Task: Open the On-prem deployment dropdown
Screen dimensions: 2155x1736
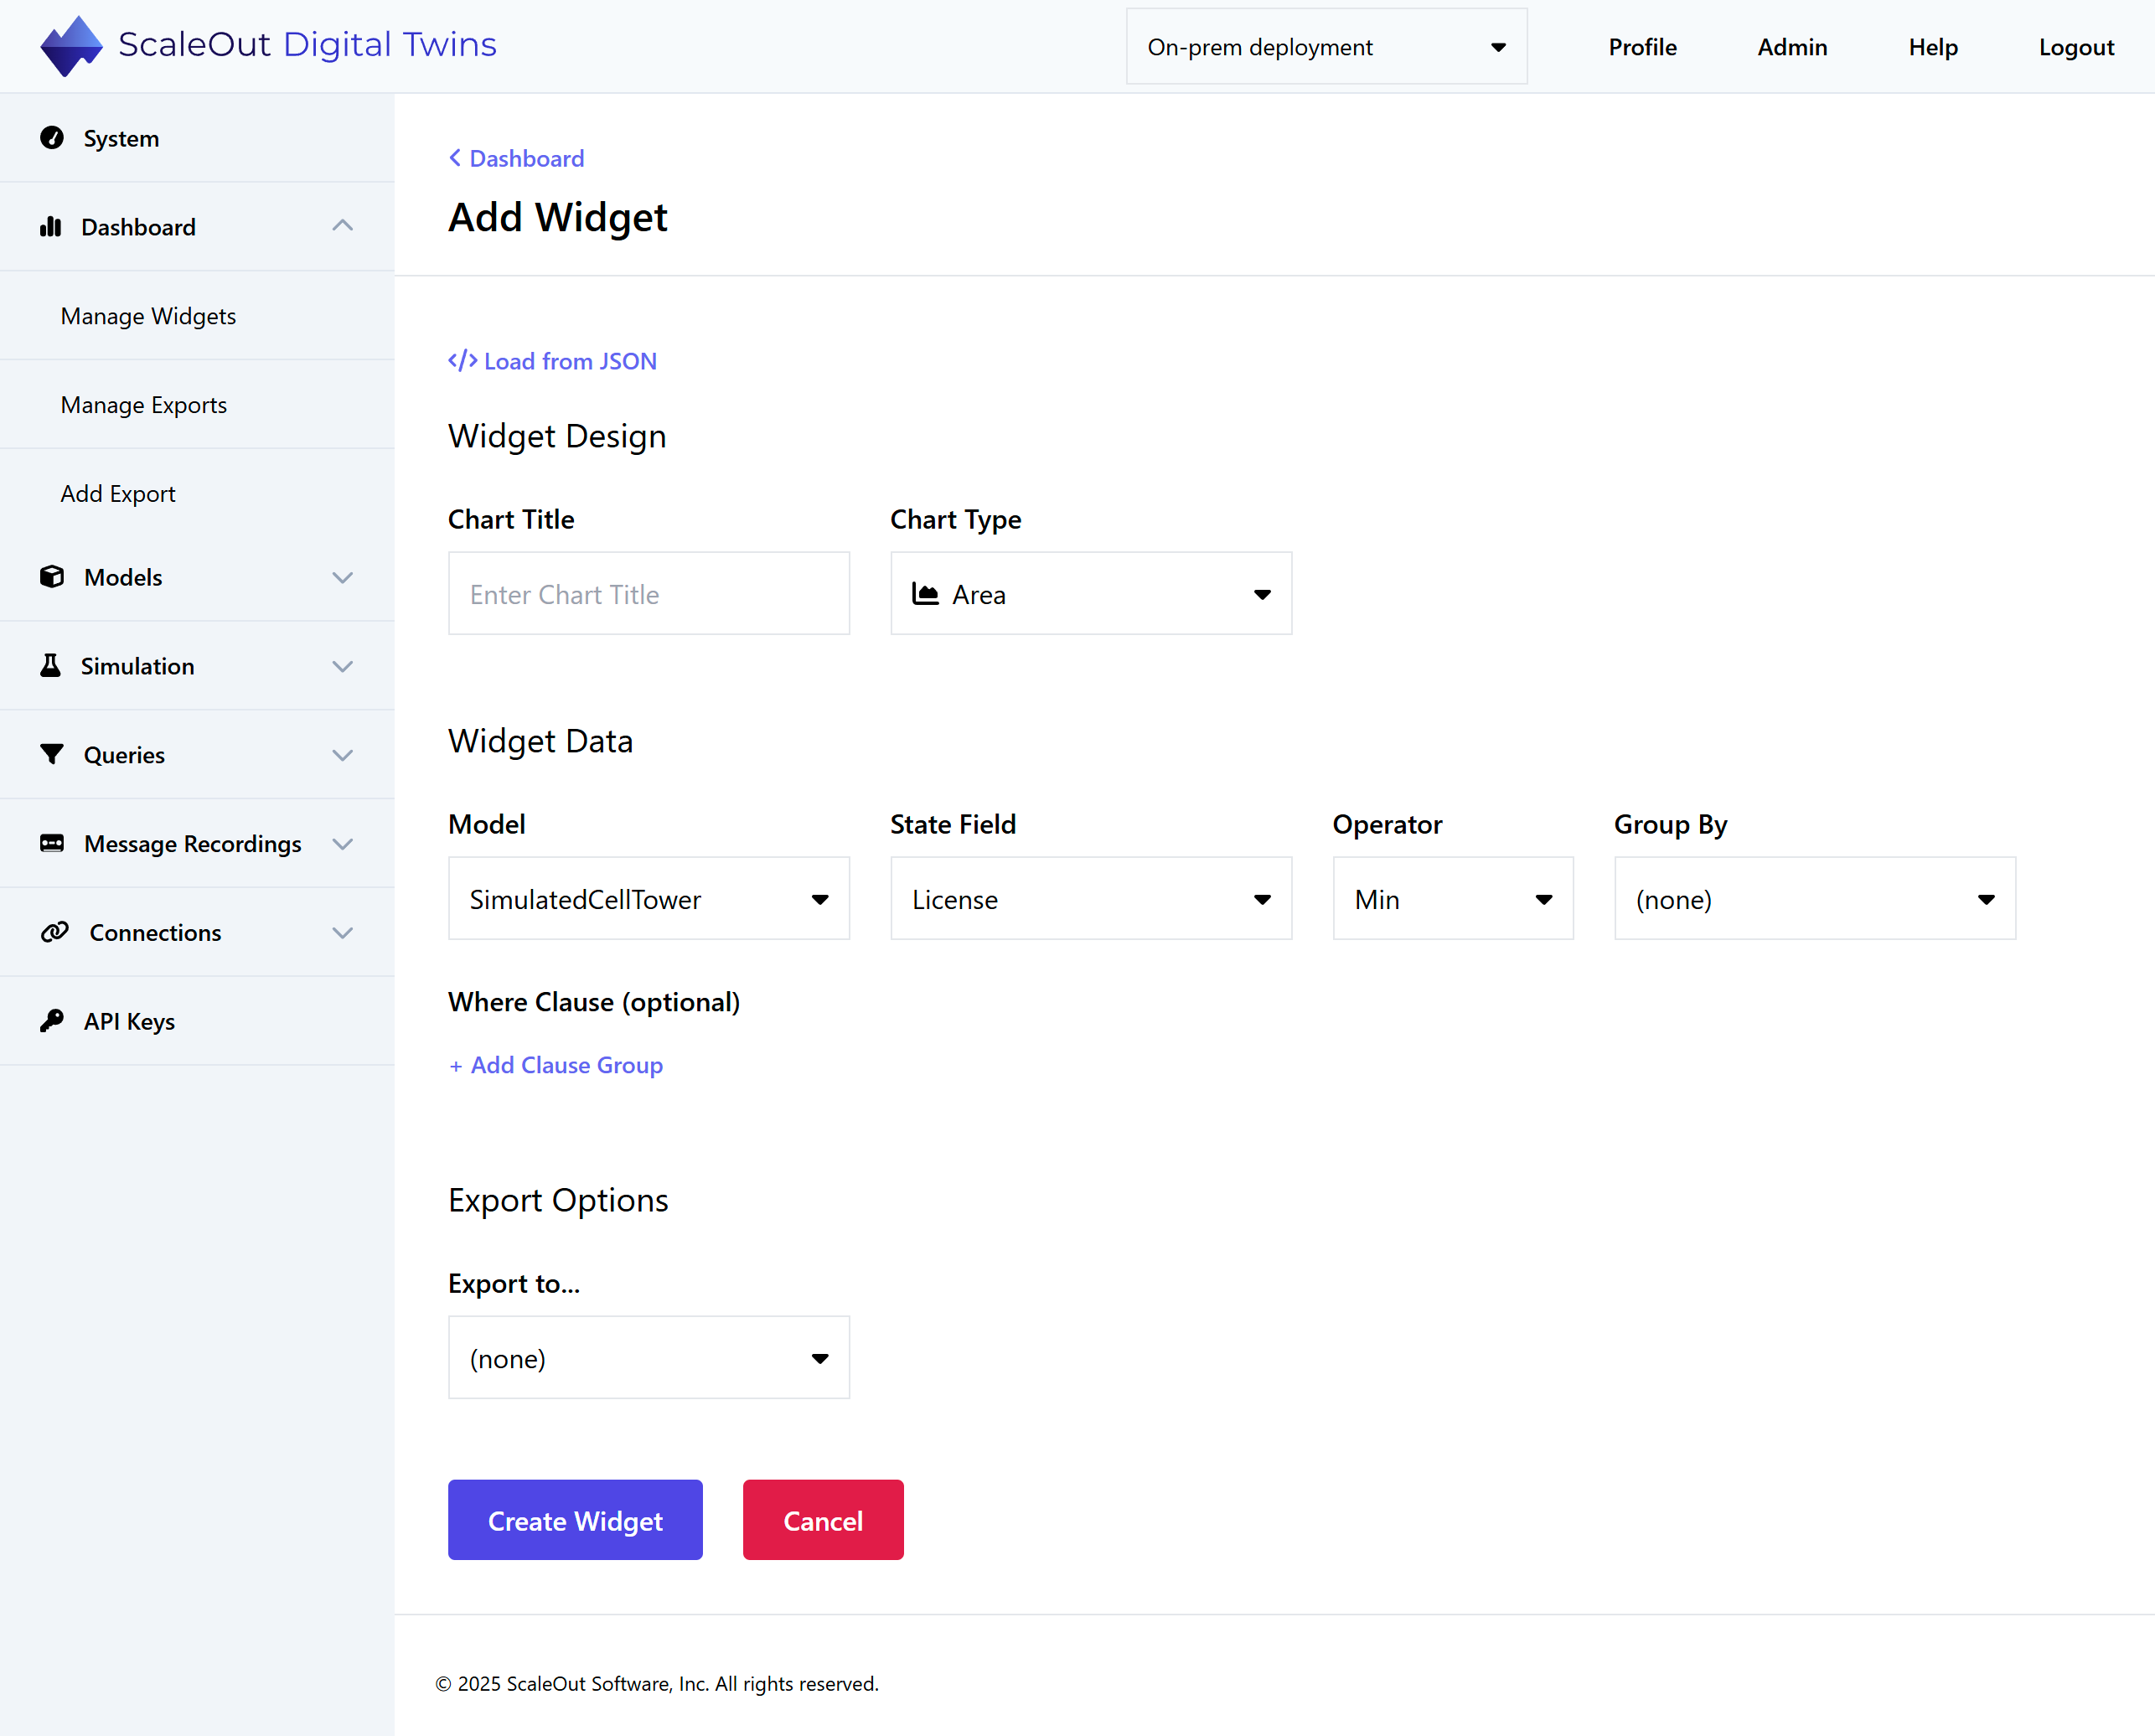Action: [1326, 47]
